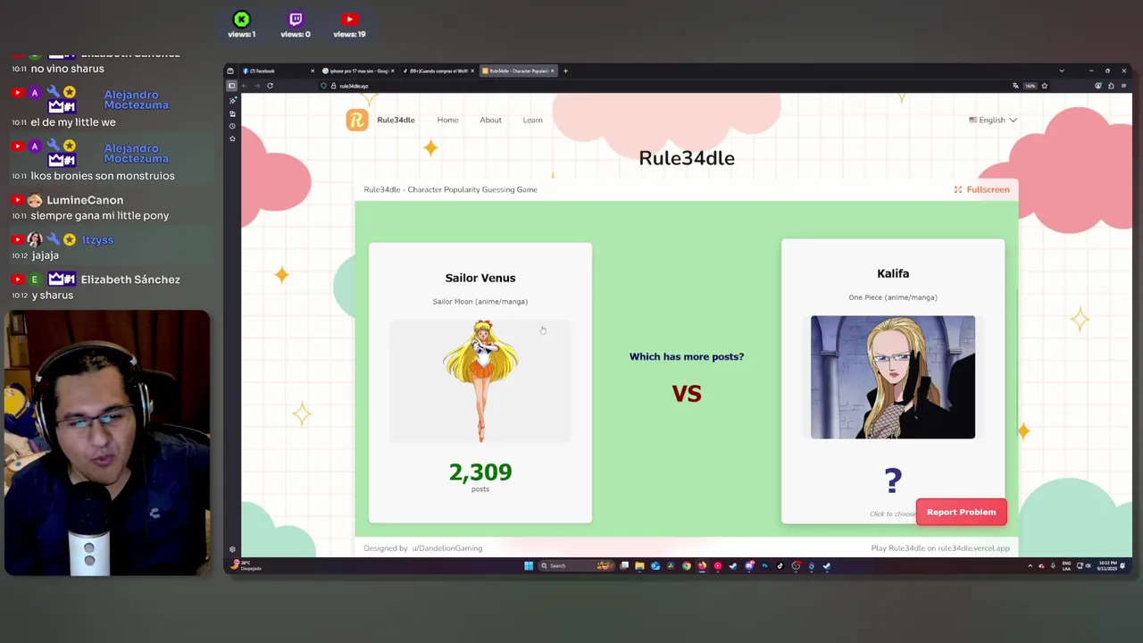This screenshot has width=1143, height=643.
Task: Click chat username Itzyss
Action: (x=97, y=240)
